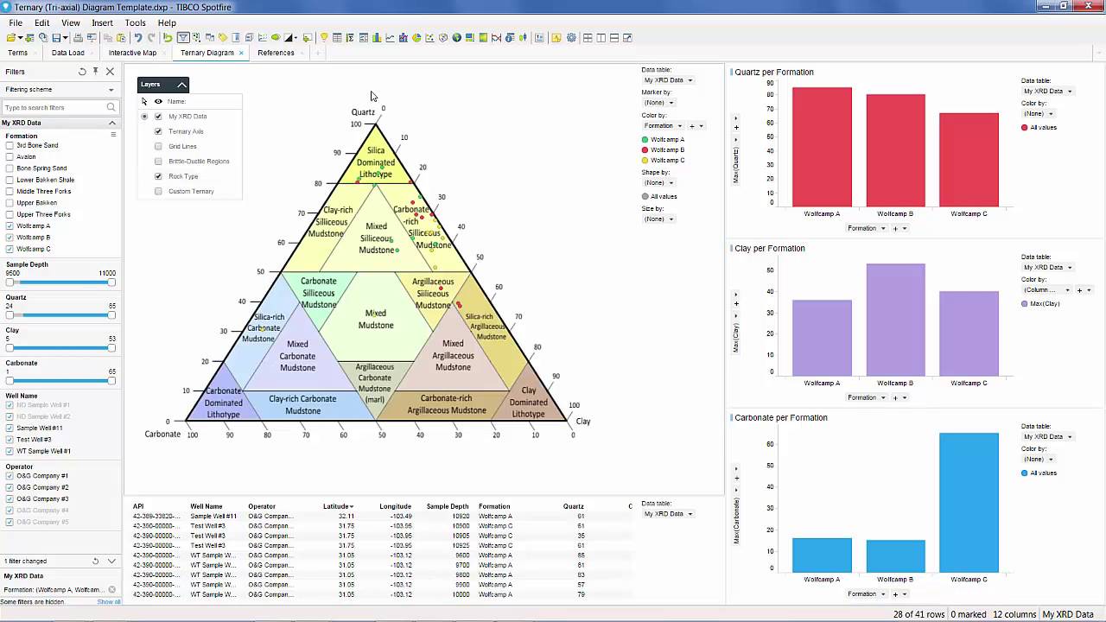This screenshot has width=1106, height=622.
Task: Enable the Brittle-Ductile Regions layer checkbox
Action: (x=158, y=162)
